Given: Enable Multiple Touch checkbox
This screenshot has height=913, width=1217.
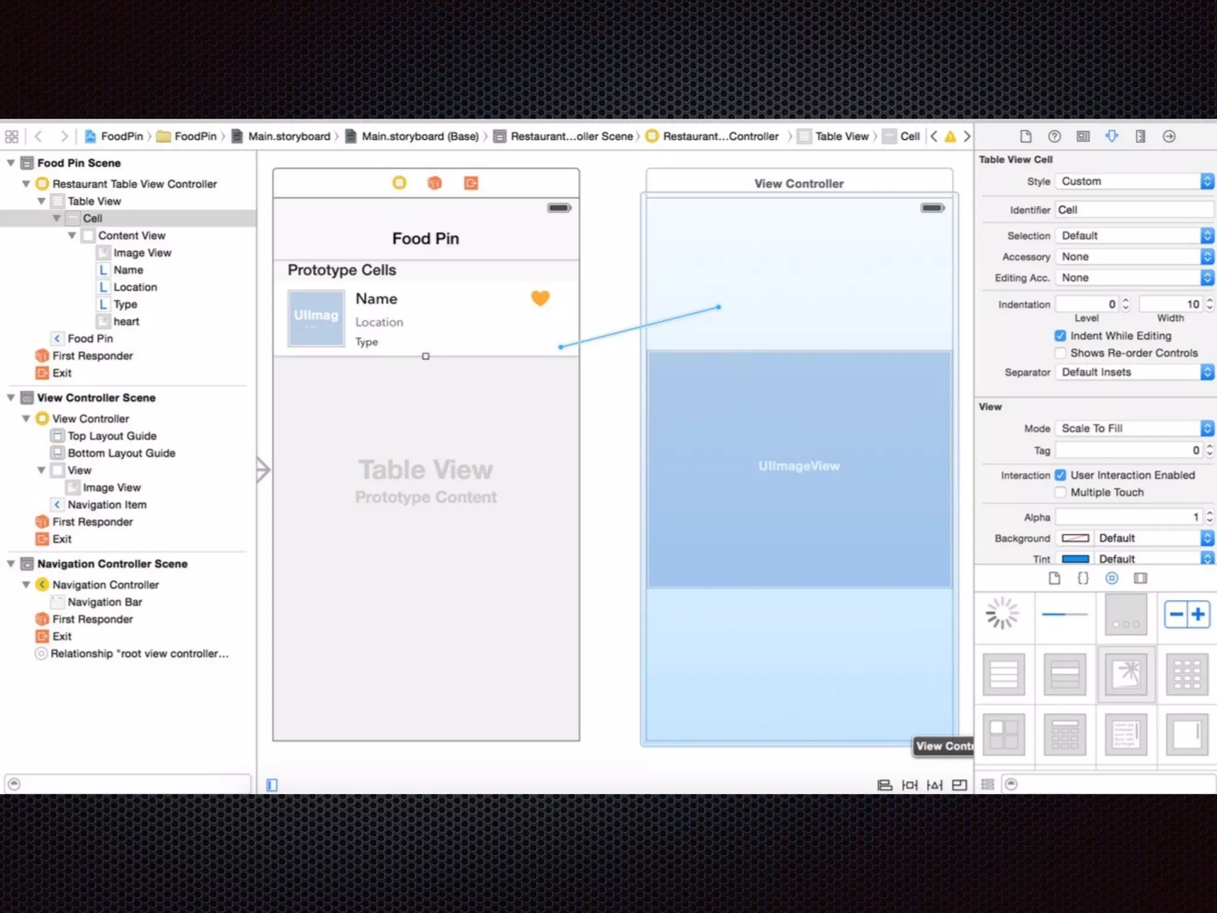Looking at the screenshot, I should pyautogui.click(x=1060, y=492).
